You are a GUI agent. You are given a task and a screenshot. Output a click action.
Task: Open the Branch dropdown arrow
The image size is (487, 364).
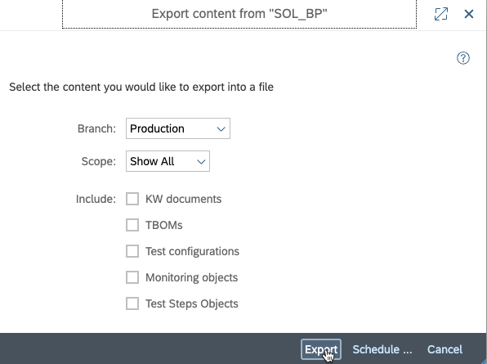[x=221, y=128]
